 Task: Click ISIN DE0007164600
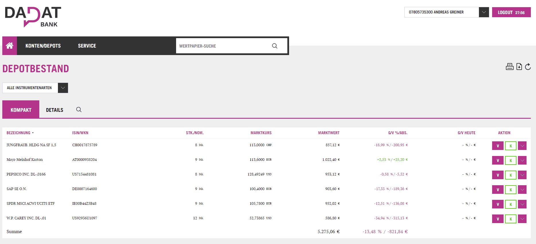[x=85, y=189]
